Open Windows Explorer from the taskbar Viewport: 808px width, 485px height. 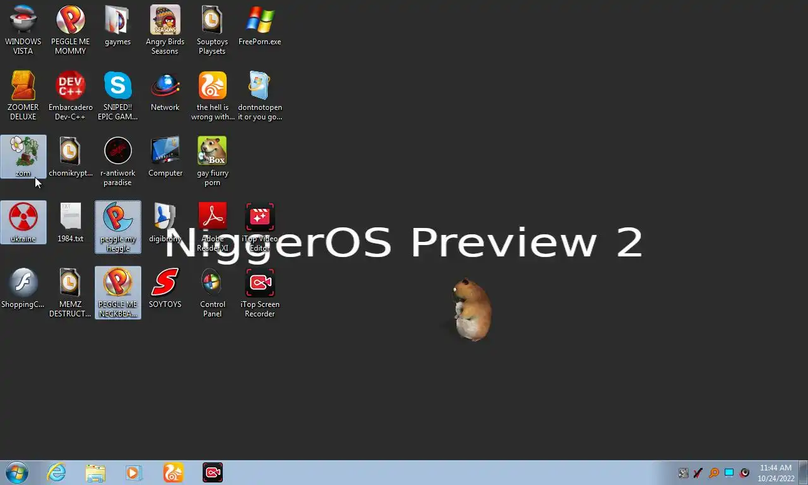(x=95, y=472)
